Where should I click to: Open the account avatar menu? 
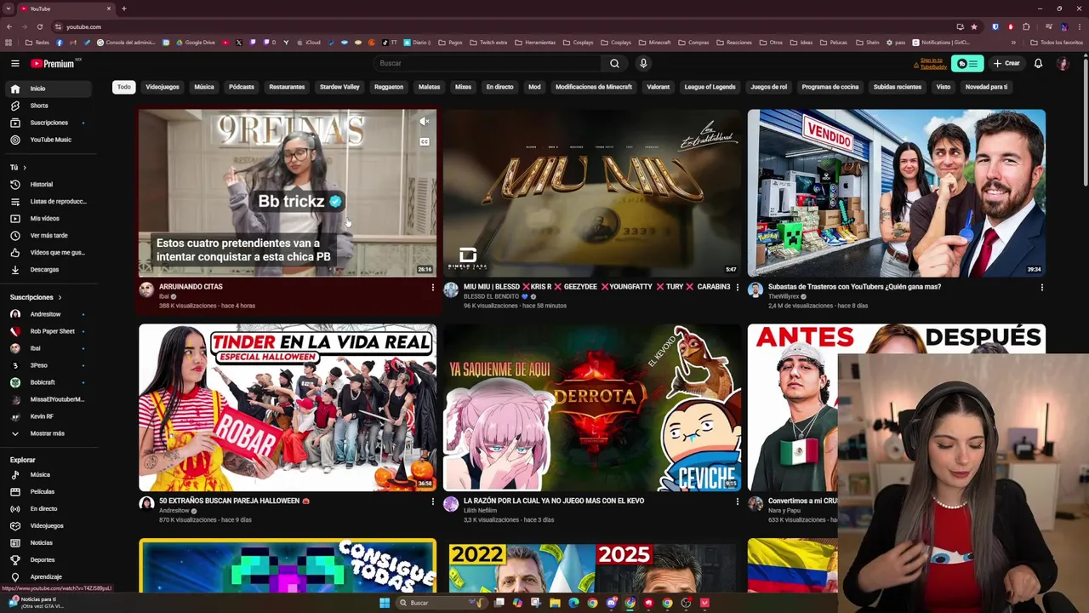coord(1063,63)
